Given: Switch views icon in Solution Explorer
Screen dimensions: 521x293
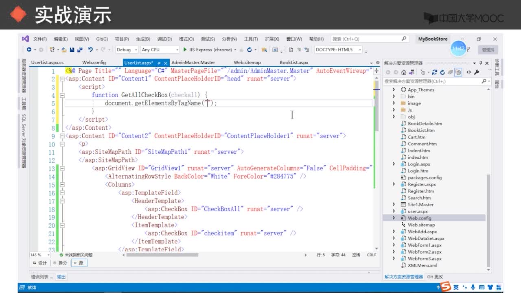Looking at the screenshot, I should 412,72.
